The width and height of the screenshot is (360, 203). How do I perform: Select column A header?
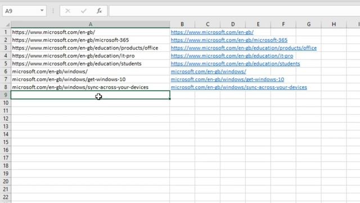point(91,24)
